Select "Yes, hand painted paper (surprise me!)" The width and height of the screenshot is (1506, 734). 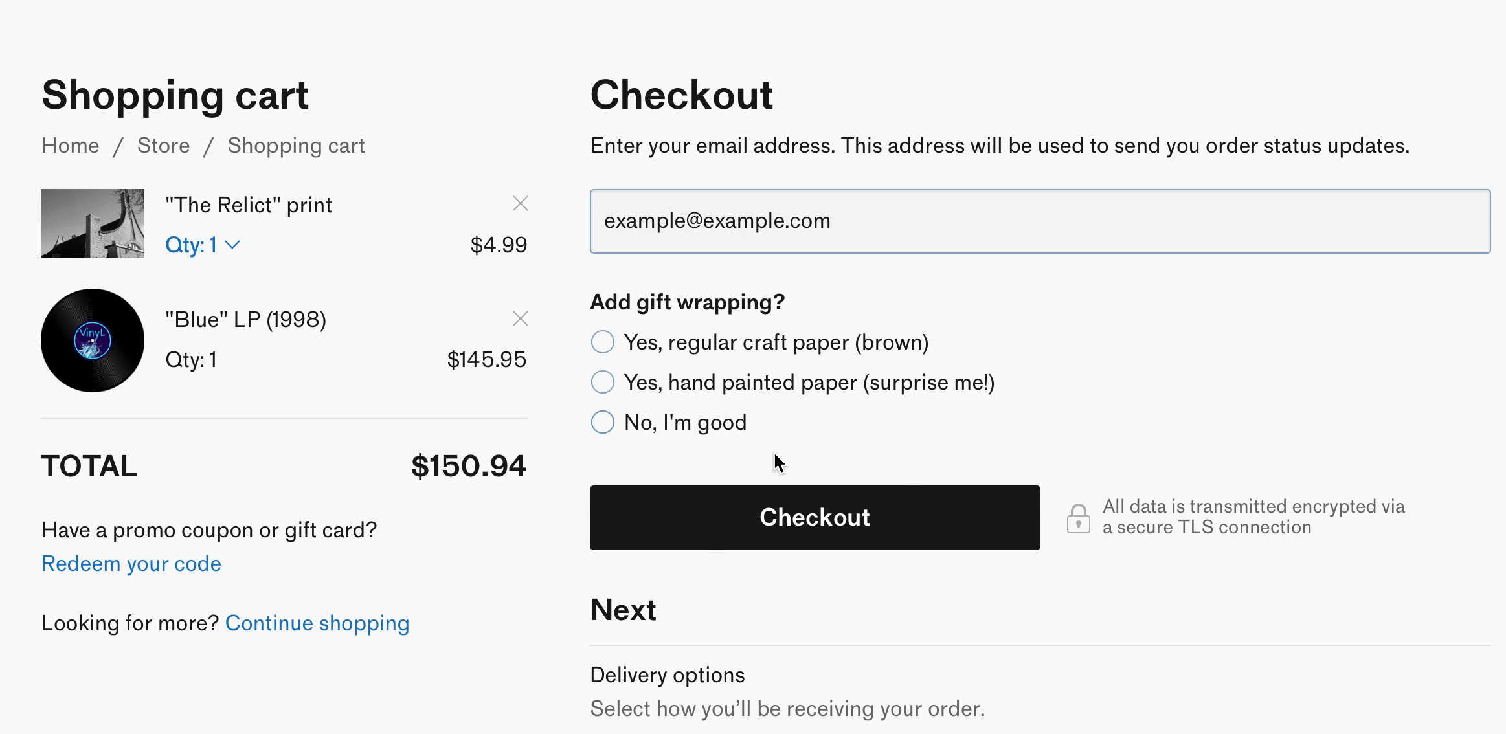pyautogui.click(x=602, y=382)
